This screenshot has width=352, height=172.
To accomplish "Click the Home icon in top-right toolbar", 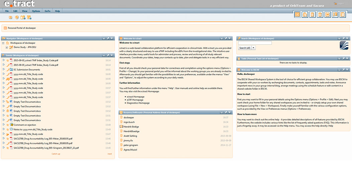I will click(305, 14).
